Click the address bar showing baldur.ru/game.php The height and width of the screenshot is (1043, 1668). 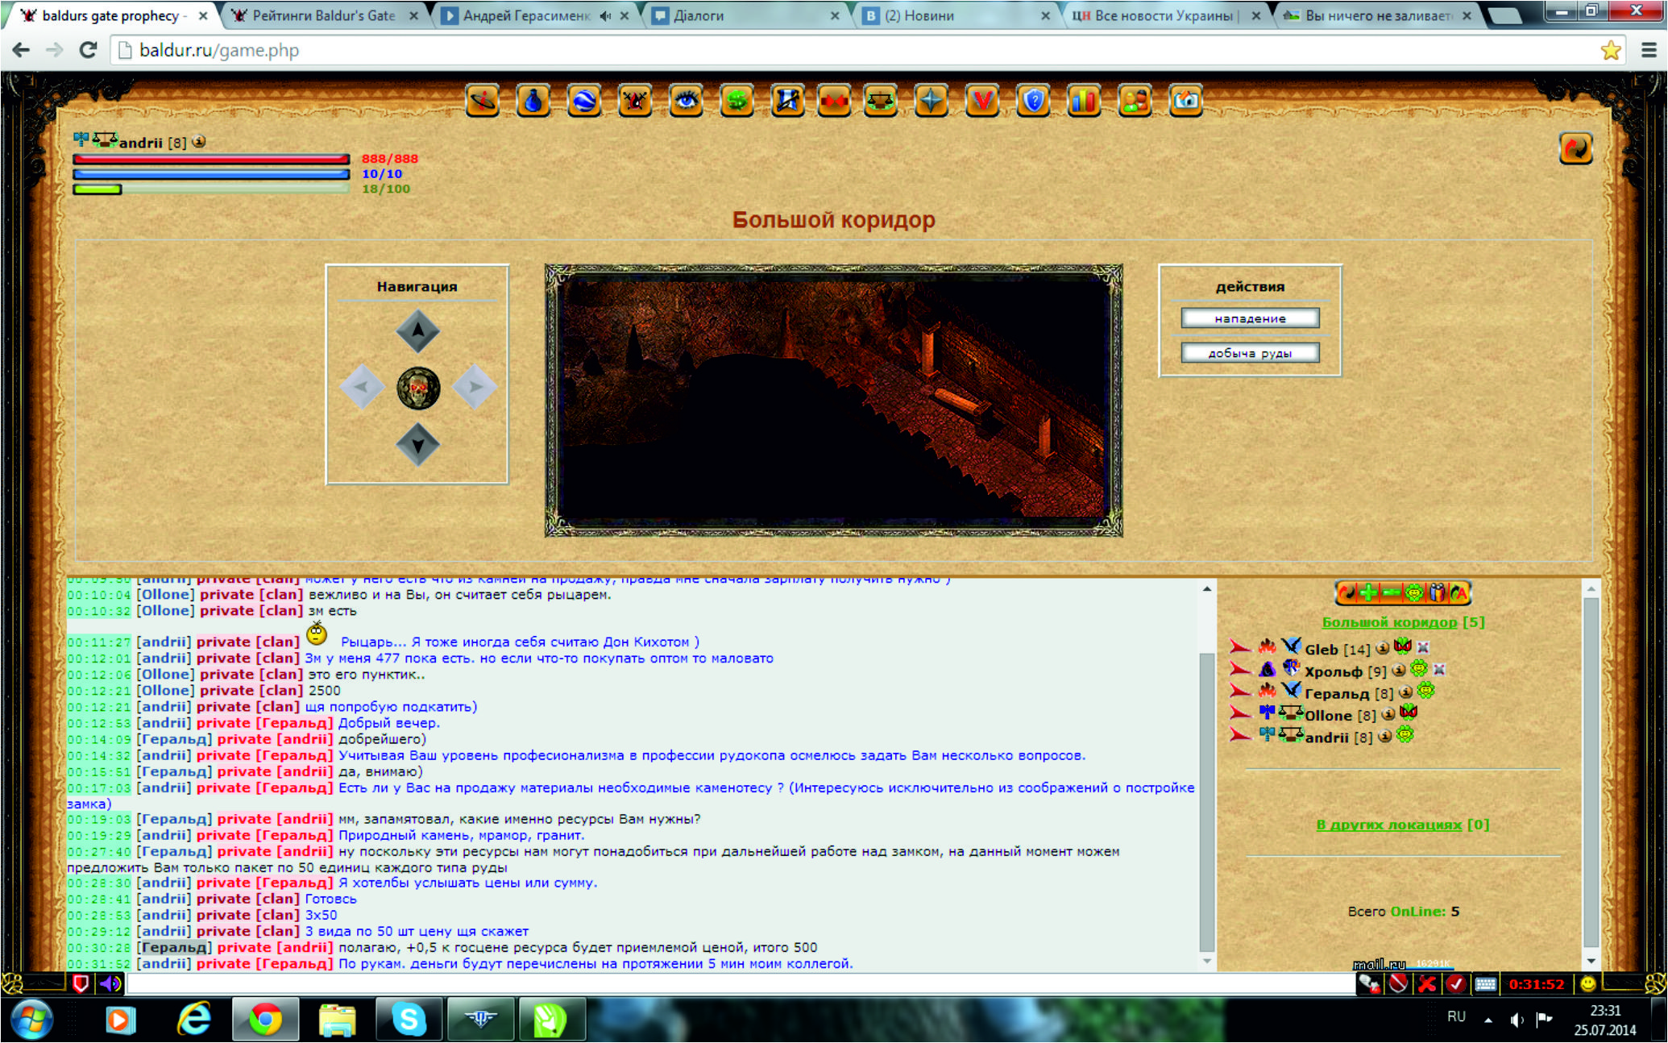tap(854, 50)
